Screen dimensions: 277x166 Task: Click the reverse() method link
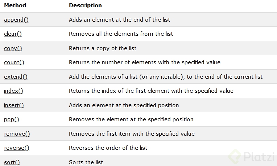pyautogui.click(x=17, y=148)
